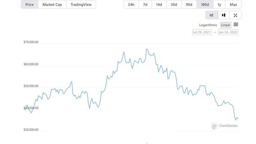The height and width of the screenshot is (144, 256).
Task: Show Max time range
Action: (233, 5)
